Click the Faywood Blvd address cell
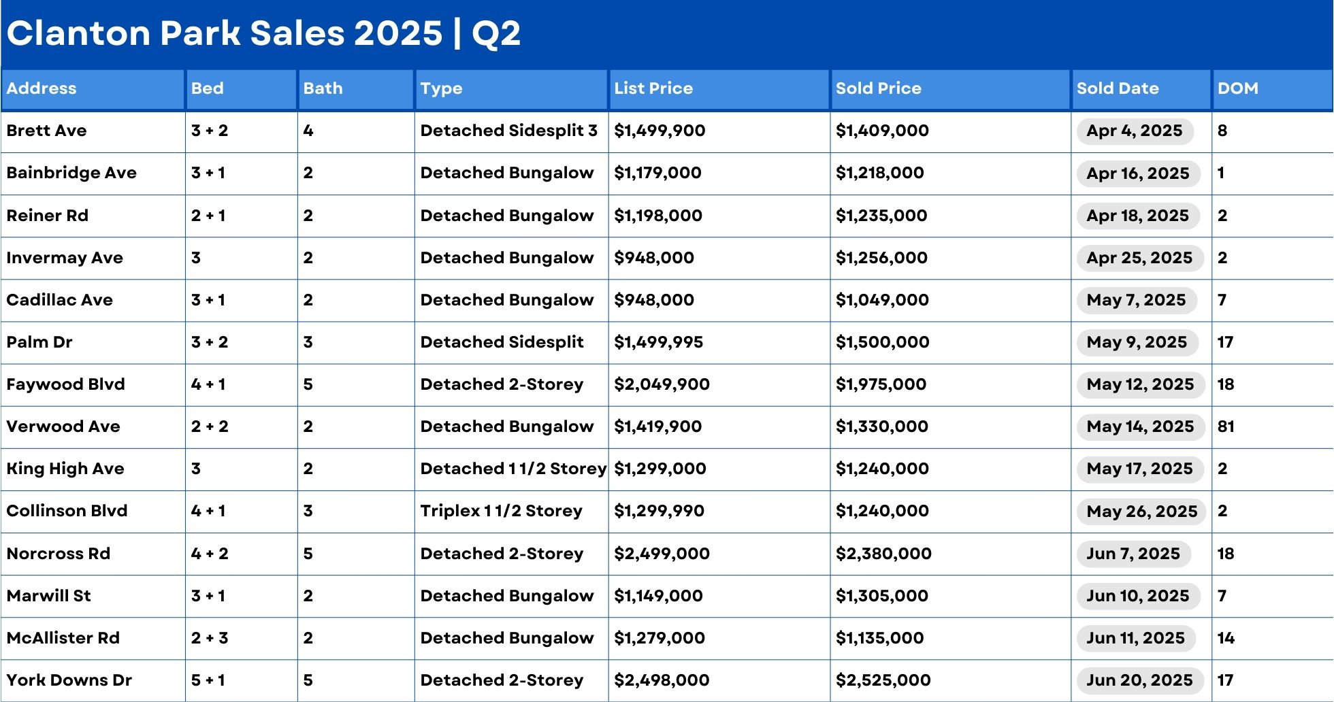The width and height of the screenshot is (1334, 702). point(65,384)
